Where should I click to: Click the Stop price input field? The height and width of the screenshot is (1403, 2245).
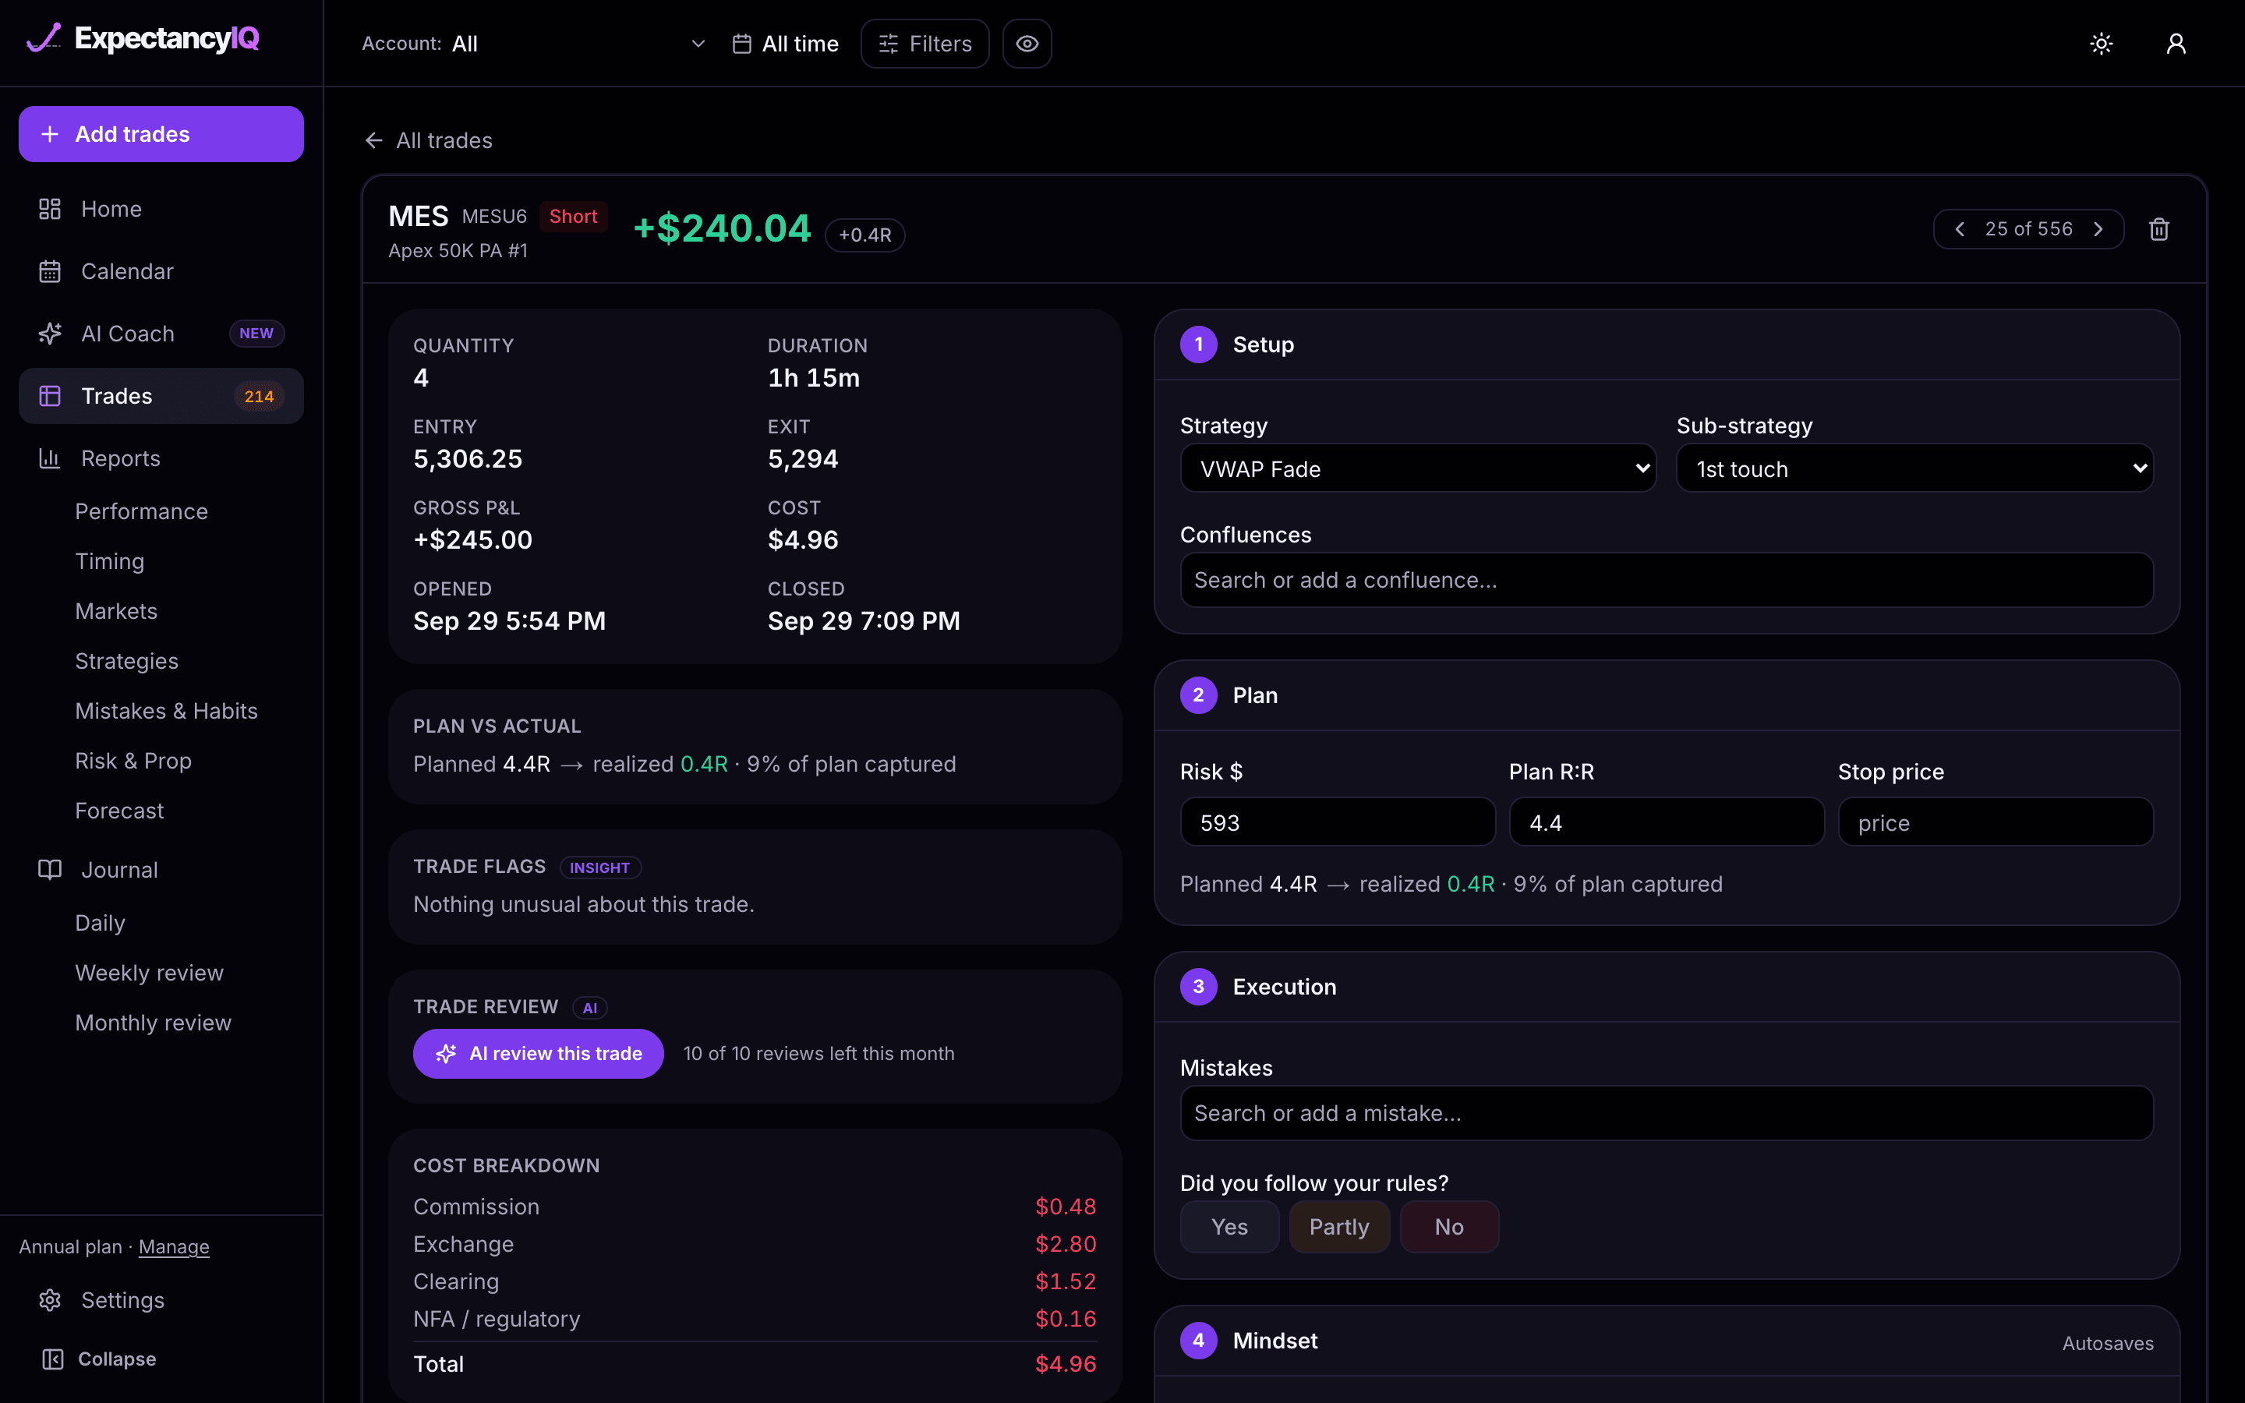1996,822
